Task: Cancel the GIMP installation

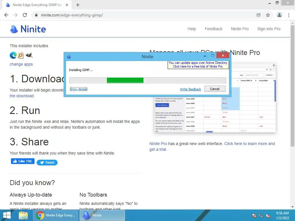Action: tap(215, 89)
